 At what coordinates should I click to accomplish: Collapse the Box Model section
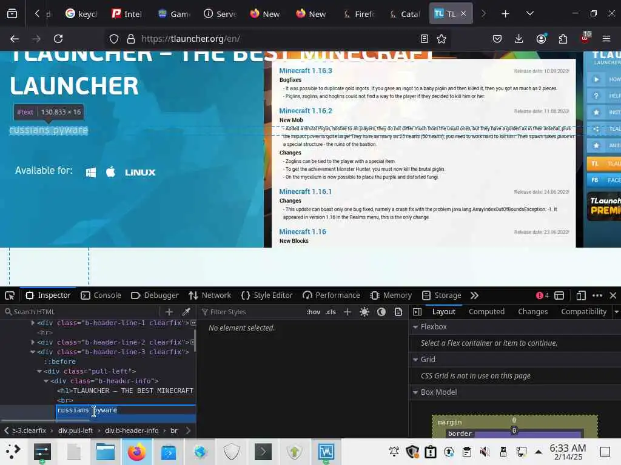coord(415,392)
